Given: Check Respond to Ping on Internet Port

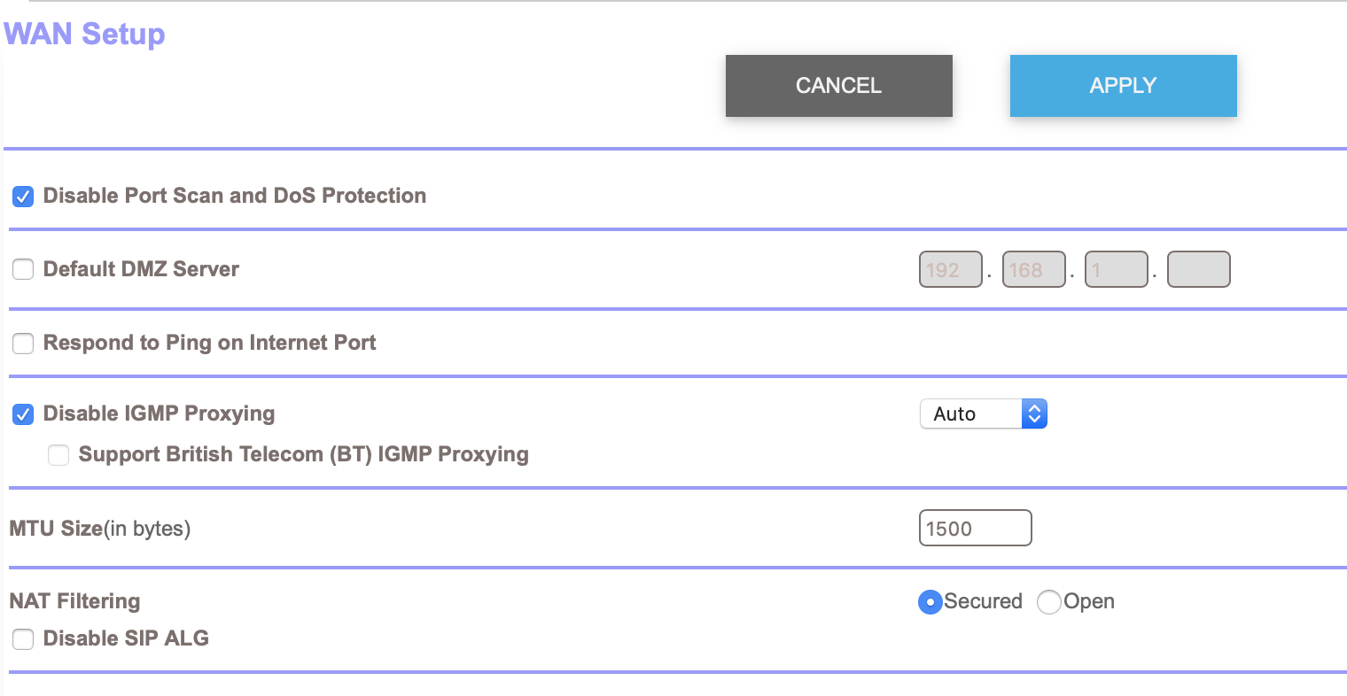Looking at the screenshot, I should point(22,344).
